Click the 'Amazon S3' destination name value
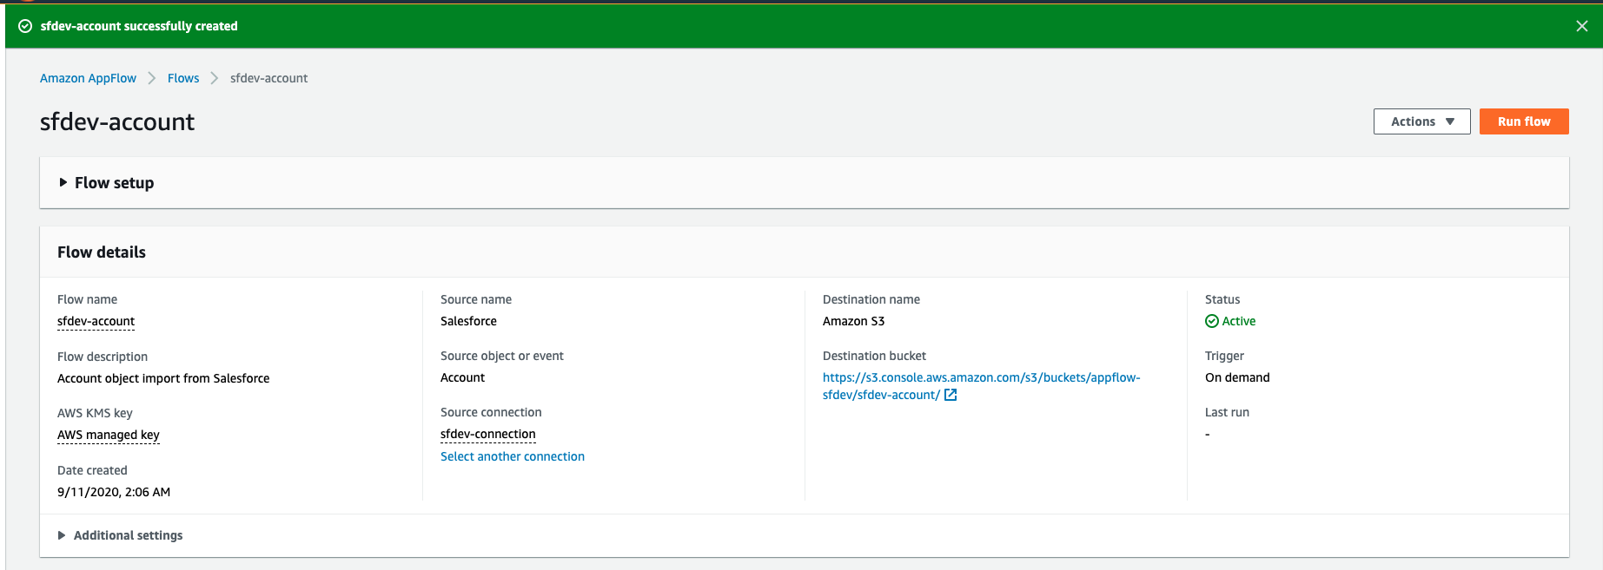Image resolution: width=1603 pixels, height=570 pixels. (x=853, y=321)
